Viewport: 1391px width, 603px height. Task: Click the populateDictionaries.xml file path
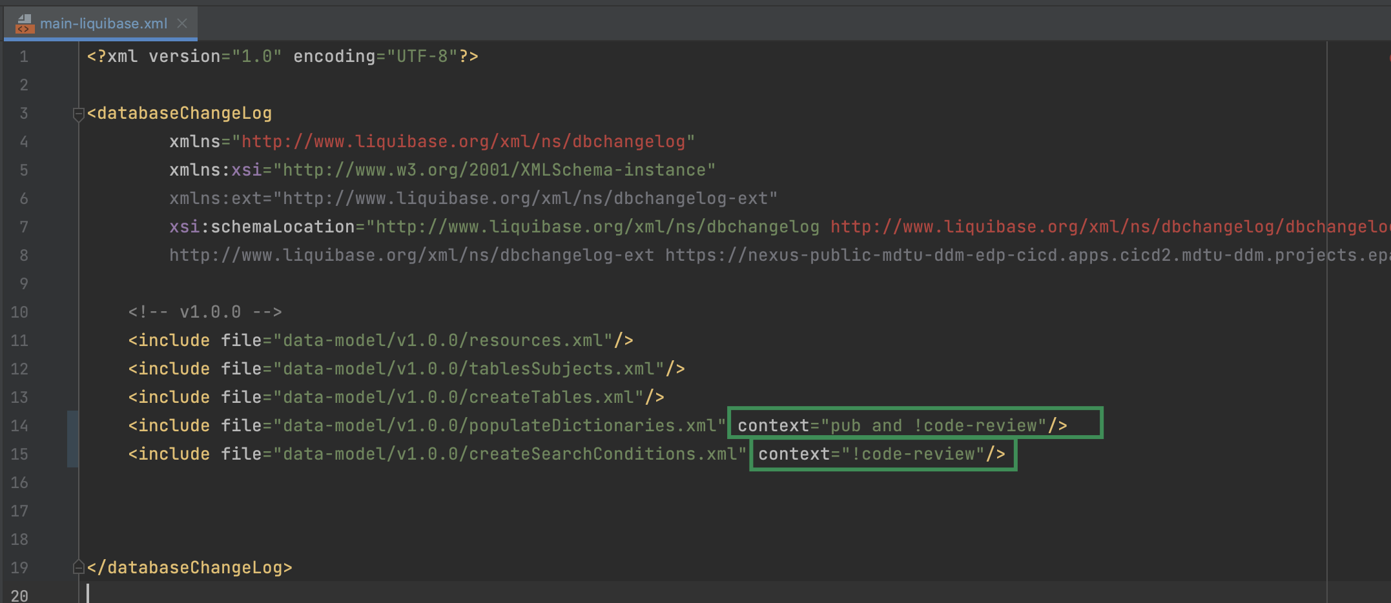click(499, 426)
